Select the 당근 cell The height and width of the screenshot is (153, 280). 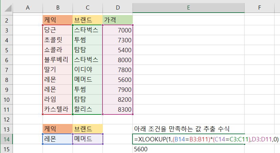(58, 30)
